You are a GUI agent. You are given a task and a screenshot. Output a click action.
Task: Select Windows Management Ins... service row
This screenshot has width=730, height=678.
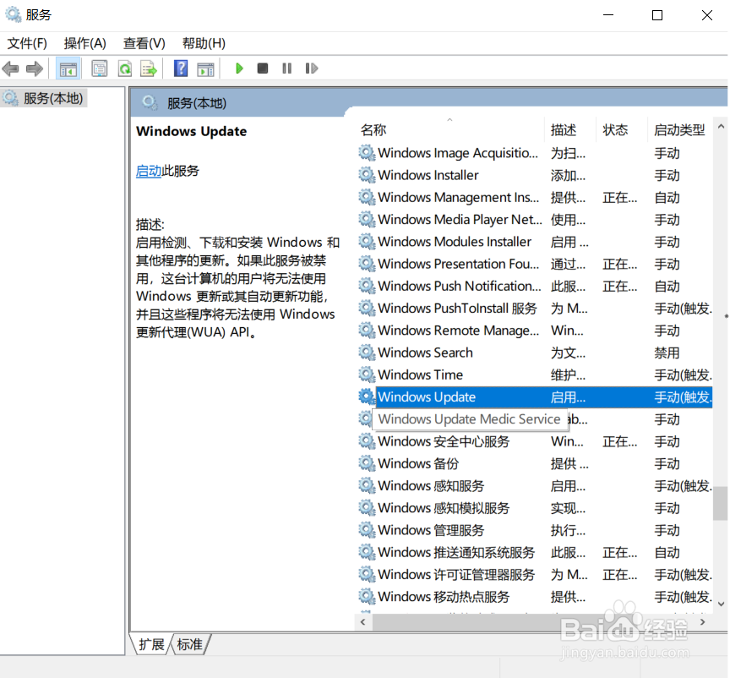click(536, 198)
